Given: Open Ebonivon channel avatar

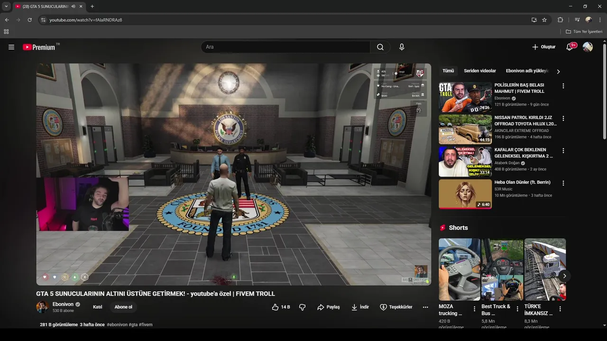Looking at the screenshot, I should pos(42,307).
